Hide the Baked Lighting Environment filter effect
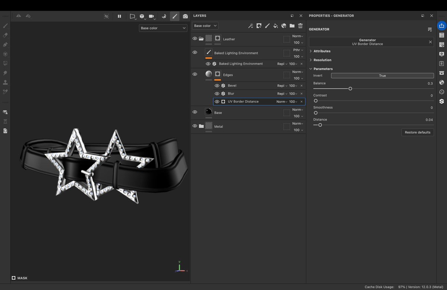 pos(208,64)
